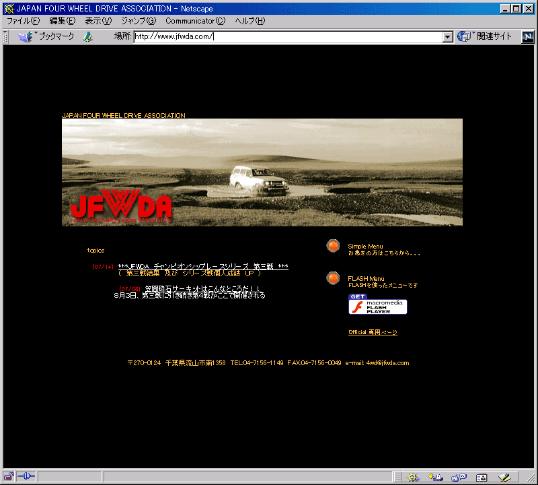
Task: Click the FLASH Menu text label
Action: point(366,278)
